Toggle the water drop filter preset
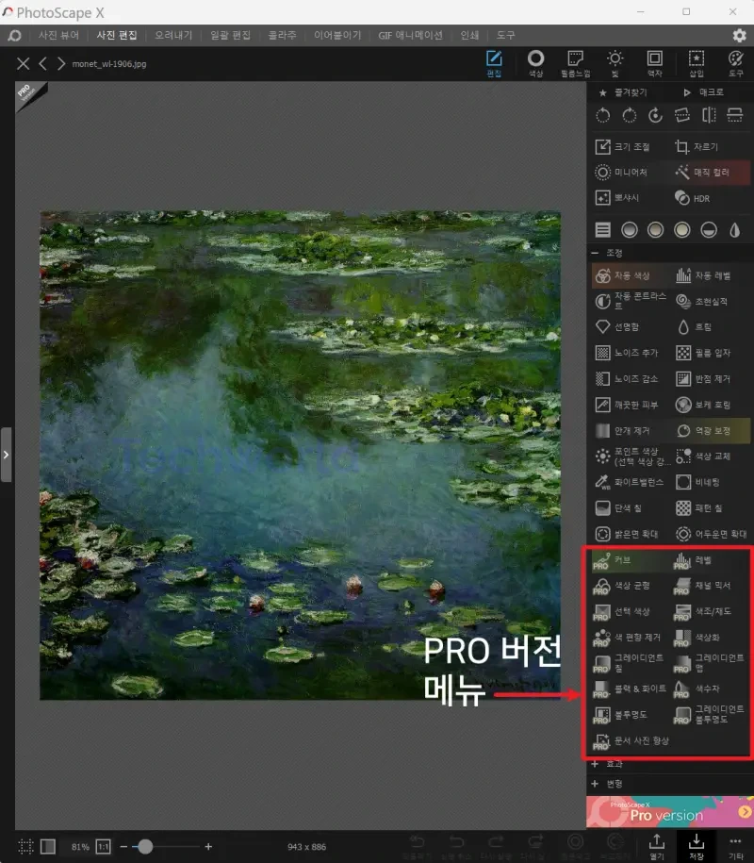754x863 pixels. [735, 229]
